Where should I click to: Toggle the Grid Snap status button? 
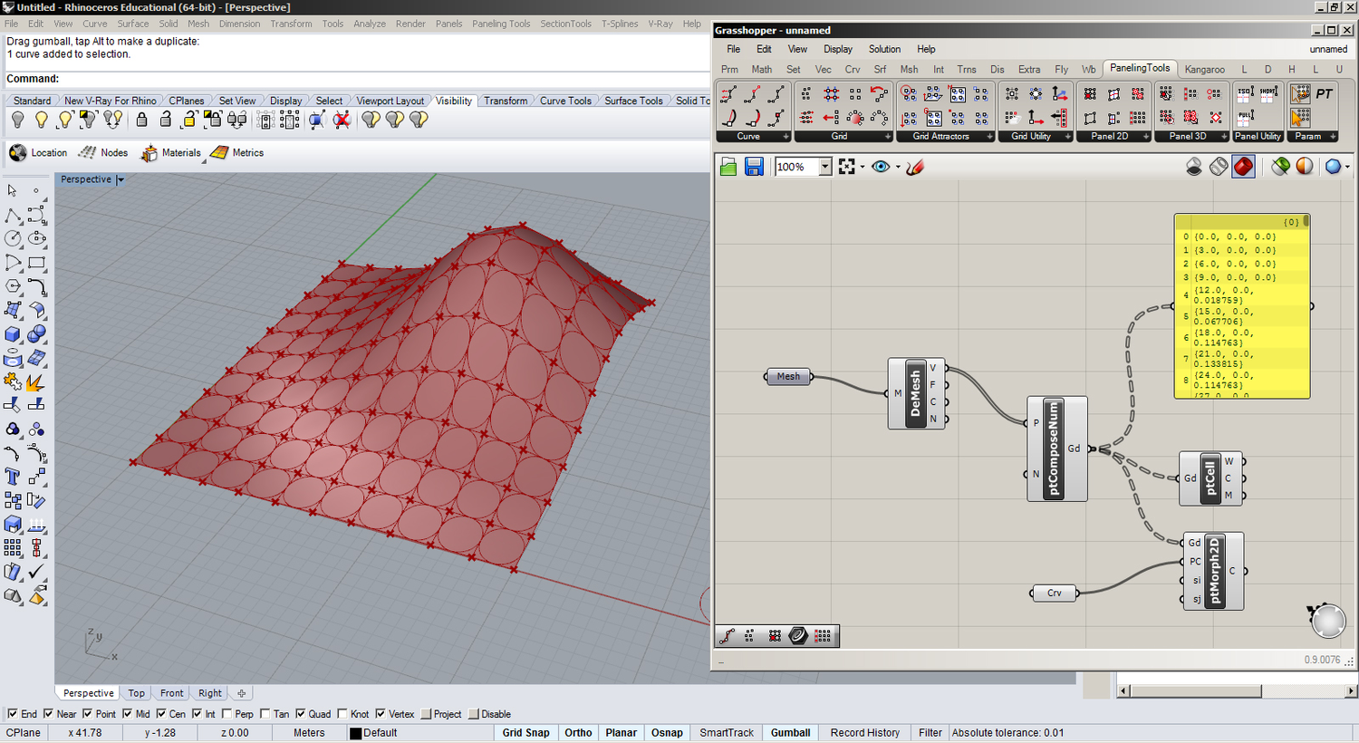pos(525,733)
